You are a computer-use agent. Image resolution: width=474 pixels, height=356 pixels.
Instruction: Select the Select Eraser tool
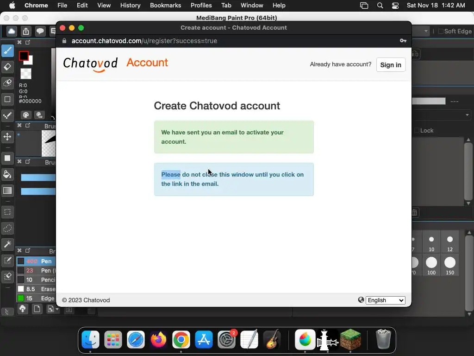point(7,276)
